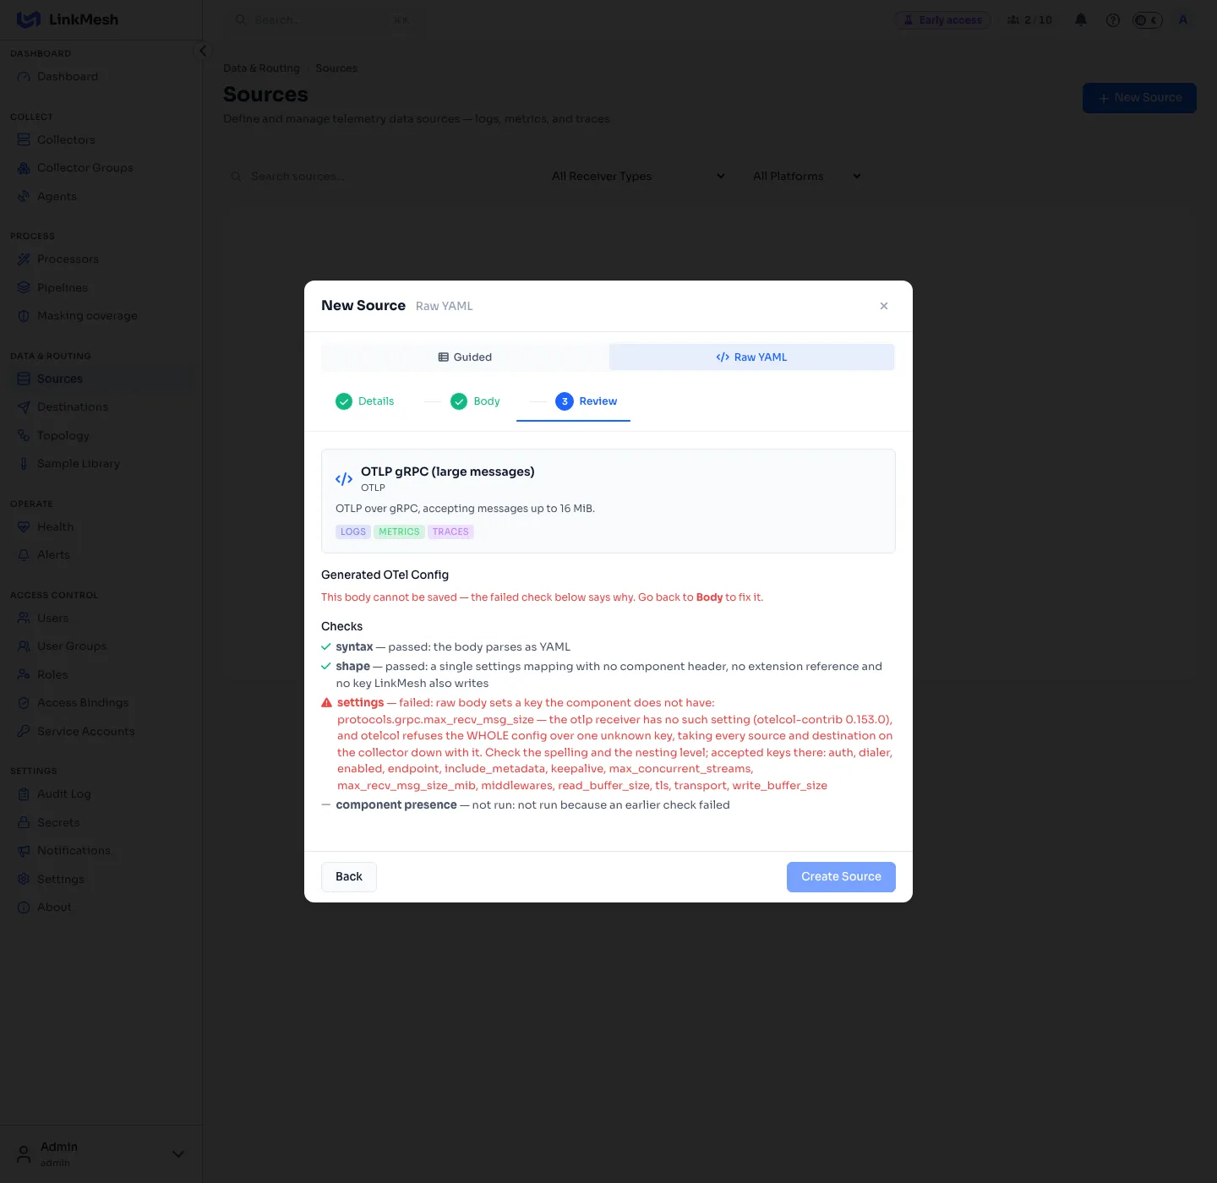Screen dimensions: 1217x1183
Task: Close the New Source dialog
Action: [x=884, y=306]
